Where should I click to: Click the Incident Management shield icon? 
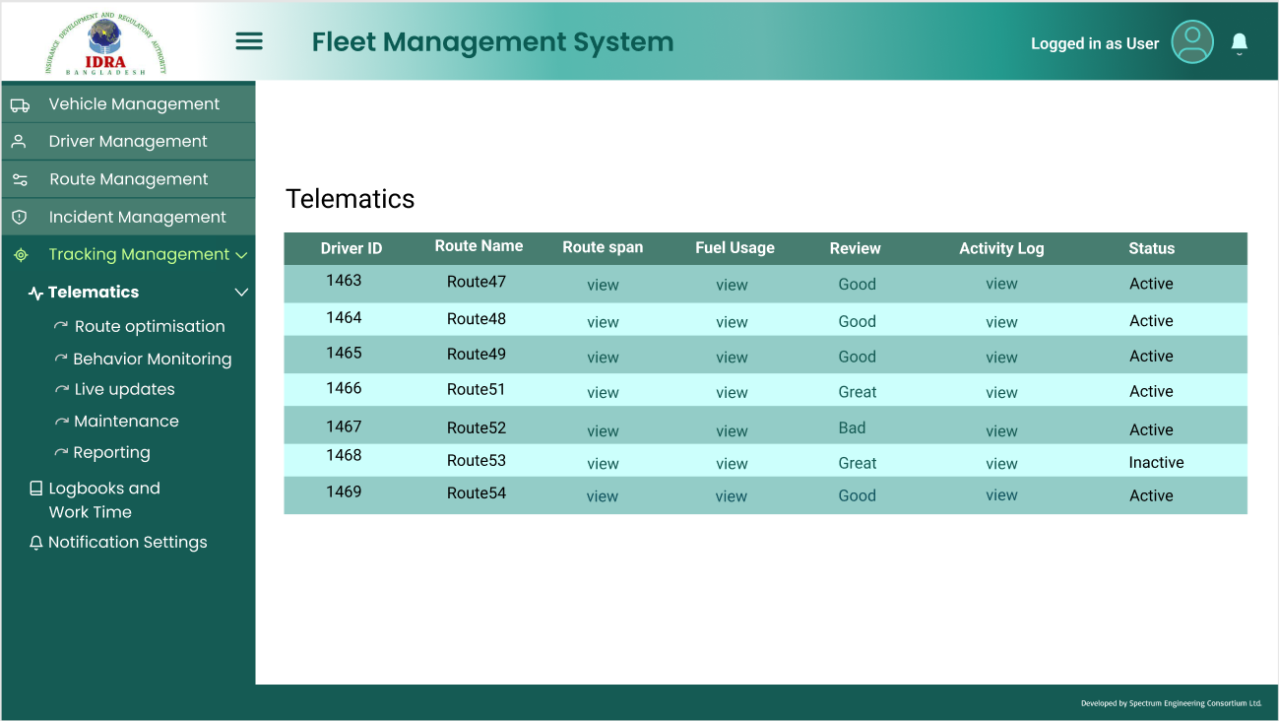pos(19,217)
